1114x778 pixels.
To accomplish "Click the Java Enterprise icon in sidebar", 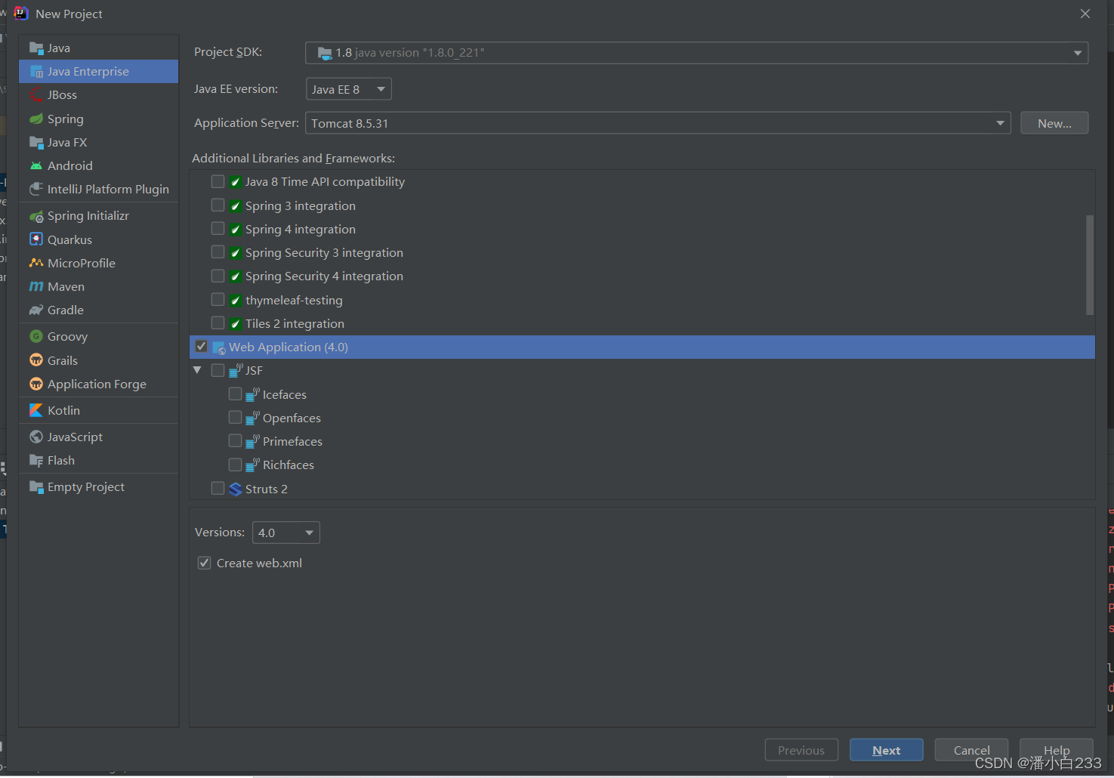I will [36, 72].
